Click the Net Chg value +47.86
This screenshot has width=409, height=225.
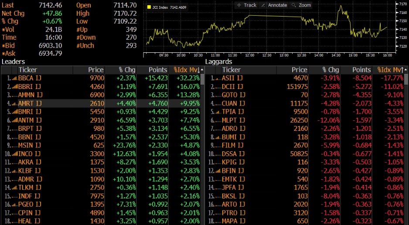(x=52, y=13)
